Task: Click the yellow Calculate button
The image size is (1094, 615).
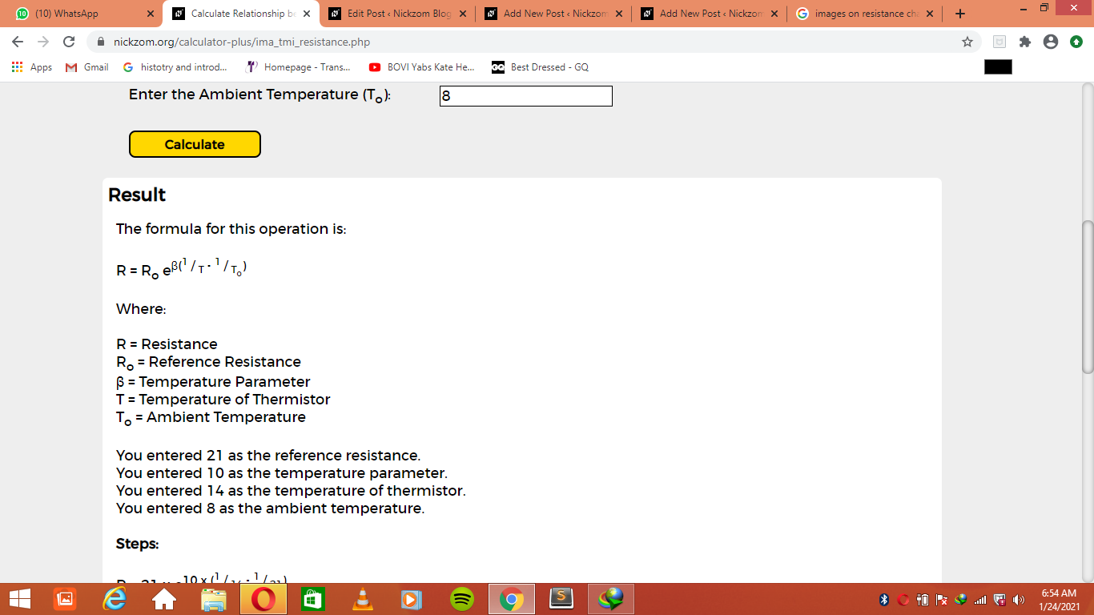Action: coord(195,144)
